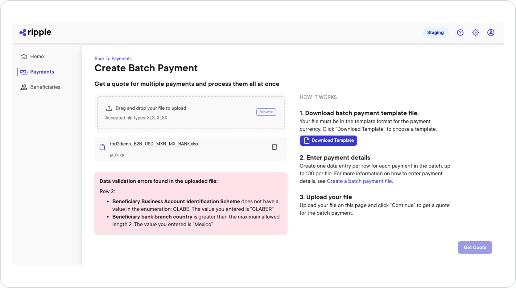The width and height of the screenshot is (516, 288).
Task: Click the Get Quote button
Action: pos(475,247)
